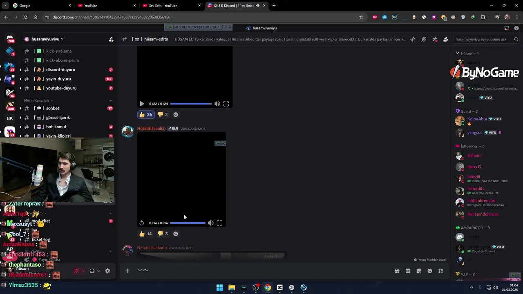Add channel to Metin Kanalları category
The height and width of the screenshot is (294, 523).
(x=111, y=100)
